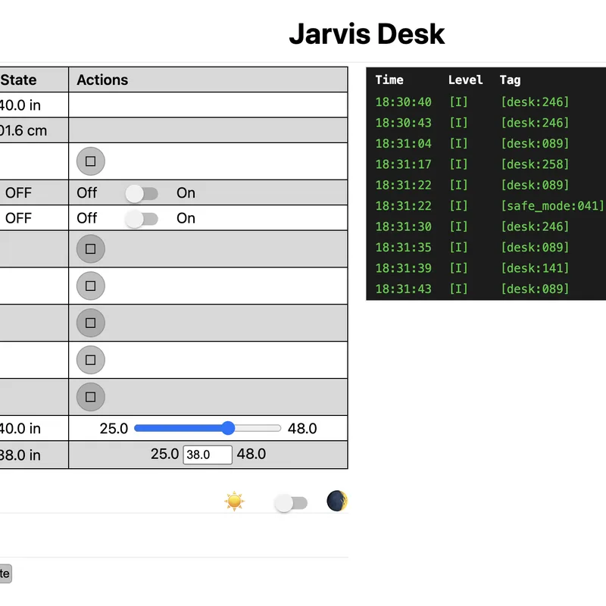Click the 18:30:40 log timestamp
The width and height of the screenshot is (606, 606).
coord(403,102)
